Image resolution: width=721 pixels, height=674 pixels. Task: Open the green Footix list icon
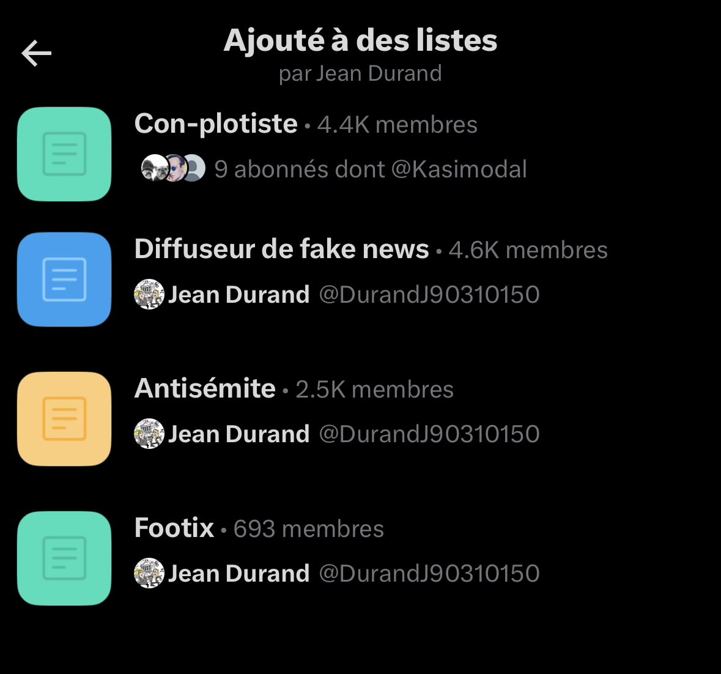click(x=64, y=558)
